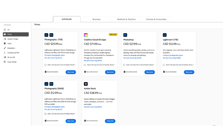Open the Students & Teachers tab
The image size is (223, 139).
[127, 19]
